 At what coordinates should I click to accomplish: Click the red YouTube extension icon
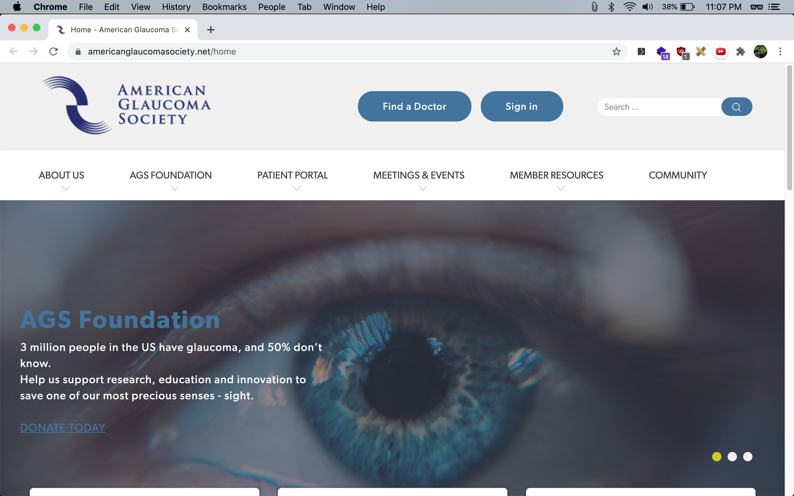(720, 51)
